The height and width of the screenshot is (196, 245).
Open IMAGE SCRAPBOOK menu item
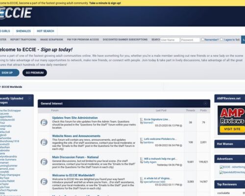tap(51, 40)
